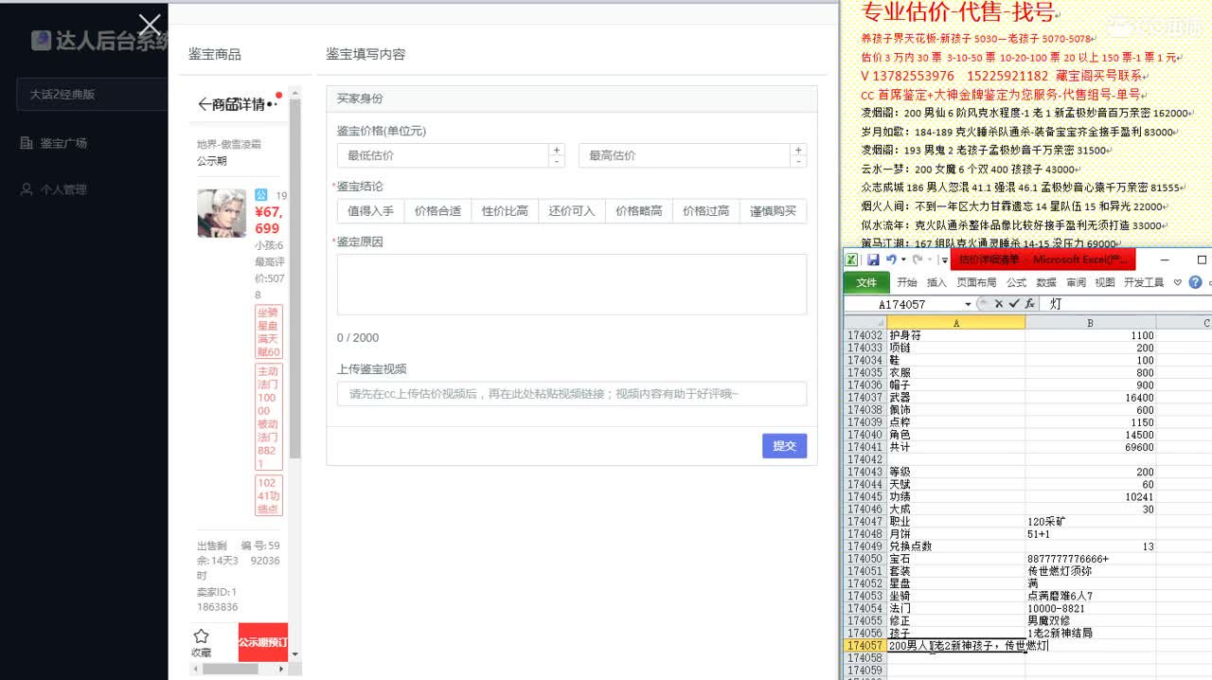
Task: Open Excel 插入 tab
Action: tap(936, 282)
